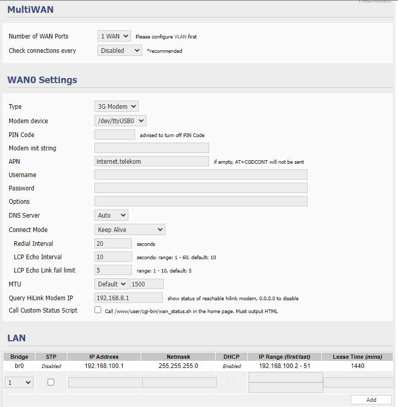The width and height of the screenshot is (398, 407).
Task: Click the APN field with internet.telekom
Action: coord(151,161)
